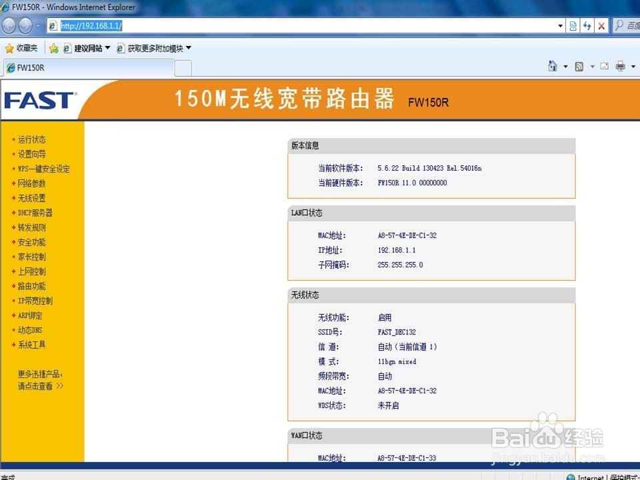Open 设置向导 setup wizard

(x=31, y=154)
